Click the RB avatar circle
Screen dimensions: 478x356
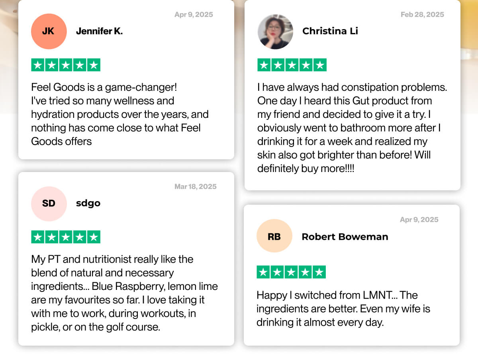pos(274,237)
